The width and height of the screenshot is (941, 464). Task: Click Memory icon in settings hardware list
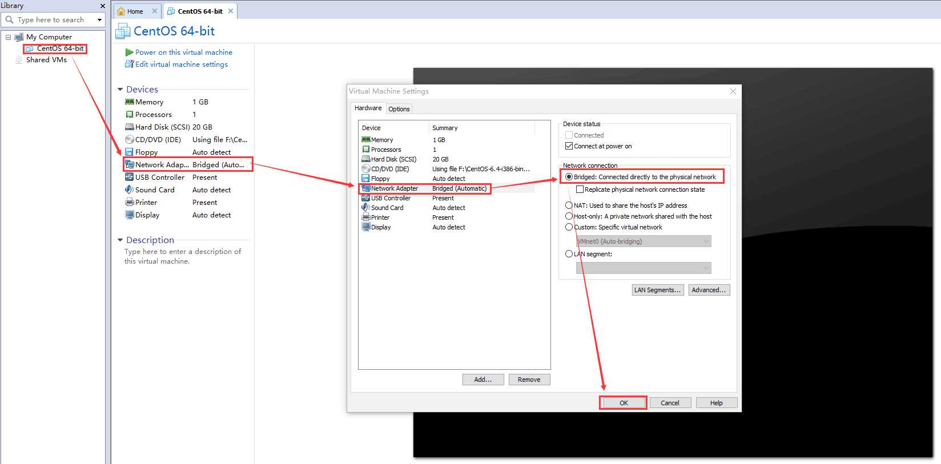coord(366,140)
